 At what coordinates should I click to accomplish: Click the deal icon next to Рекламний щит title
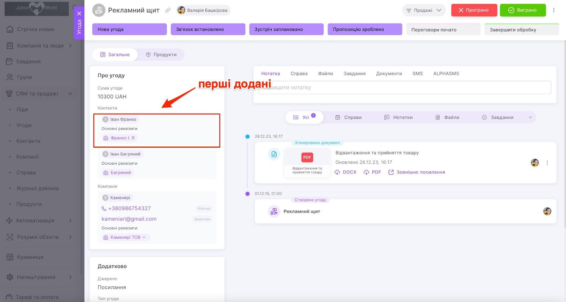pos(99,10)
